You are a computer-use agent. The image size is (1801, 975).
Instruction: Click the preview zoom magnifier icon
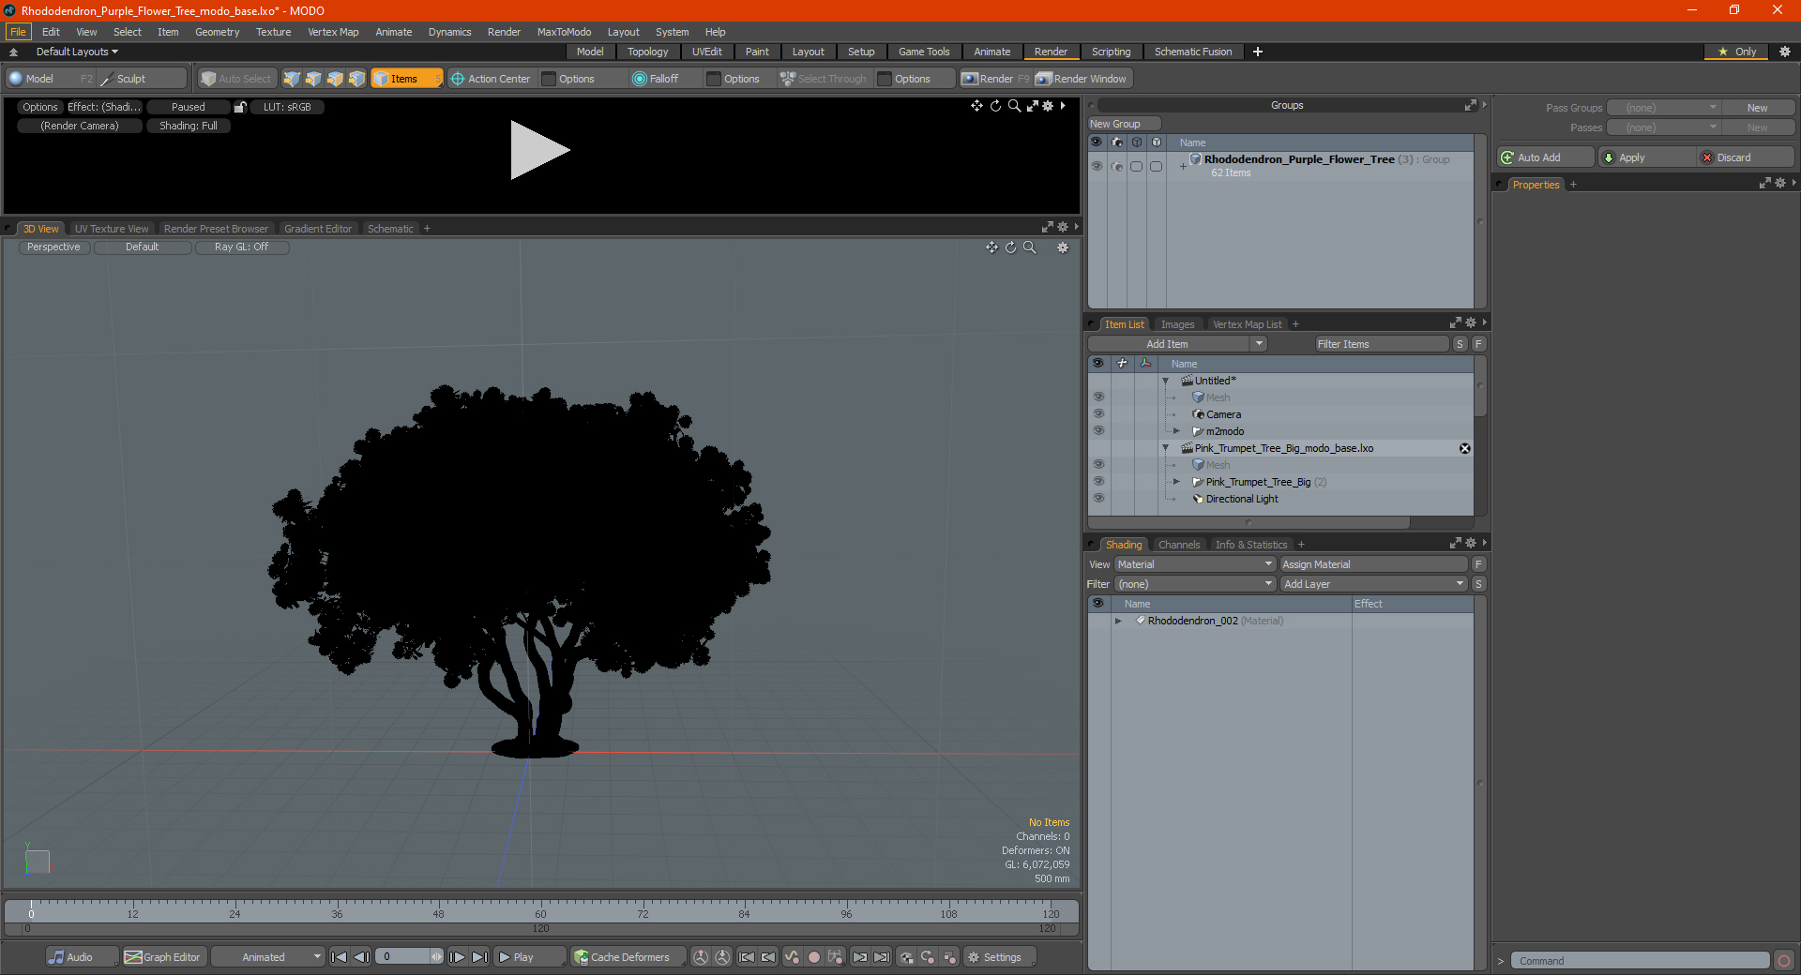coord(1014,106)
